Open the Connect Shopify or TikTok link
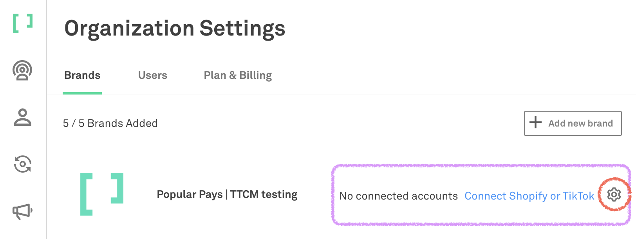The width and height of the screenshot is (636, 239). [x=529, y=196]
